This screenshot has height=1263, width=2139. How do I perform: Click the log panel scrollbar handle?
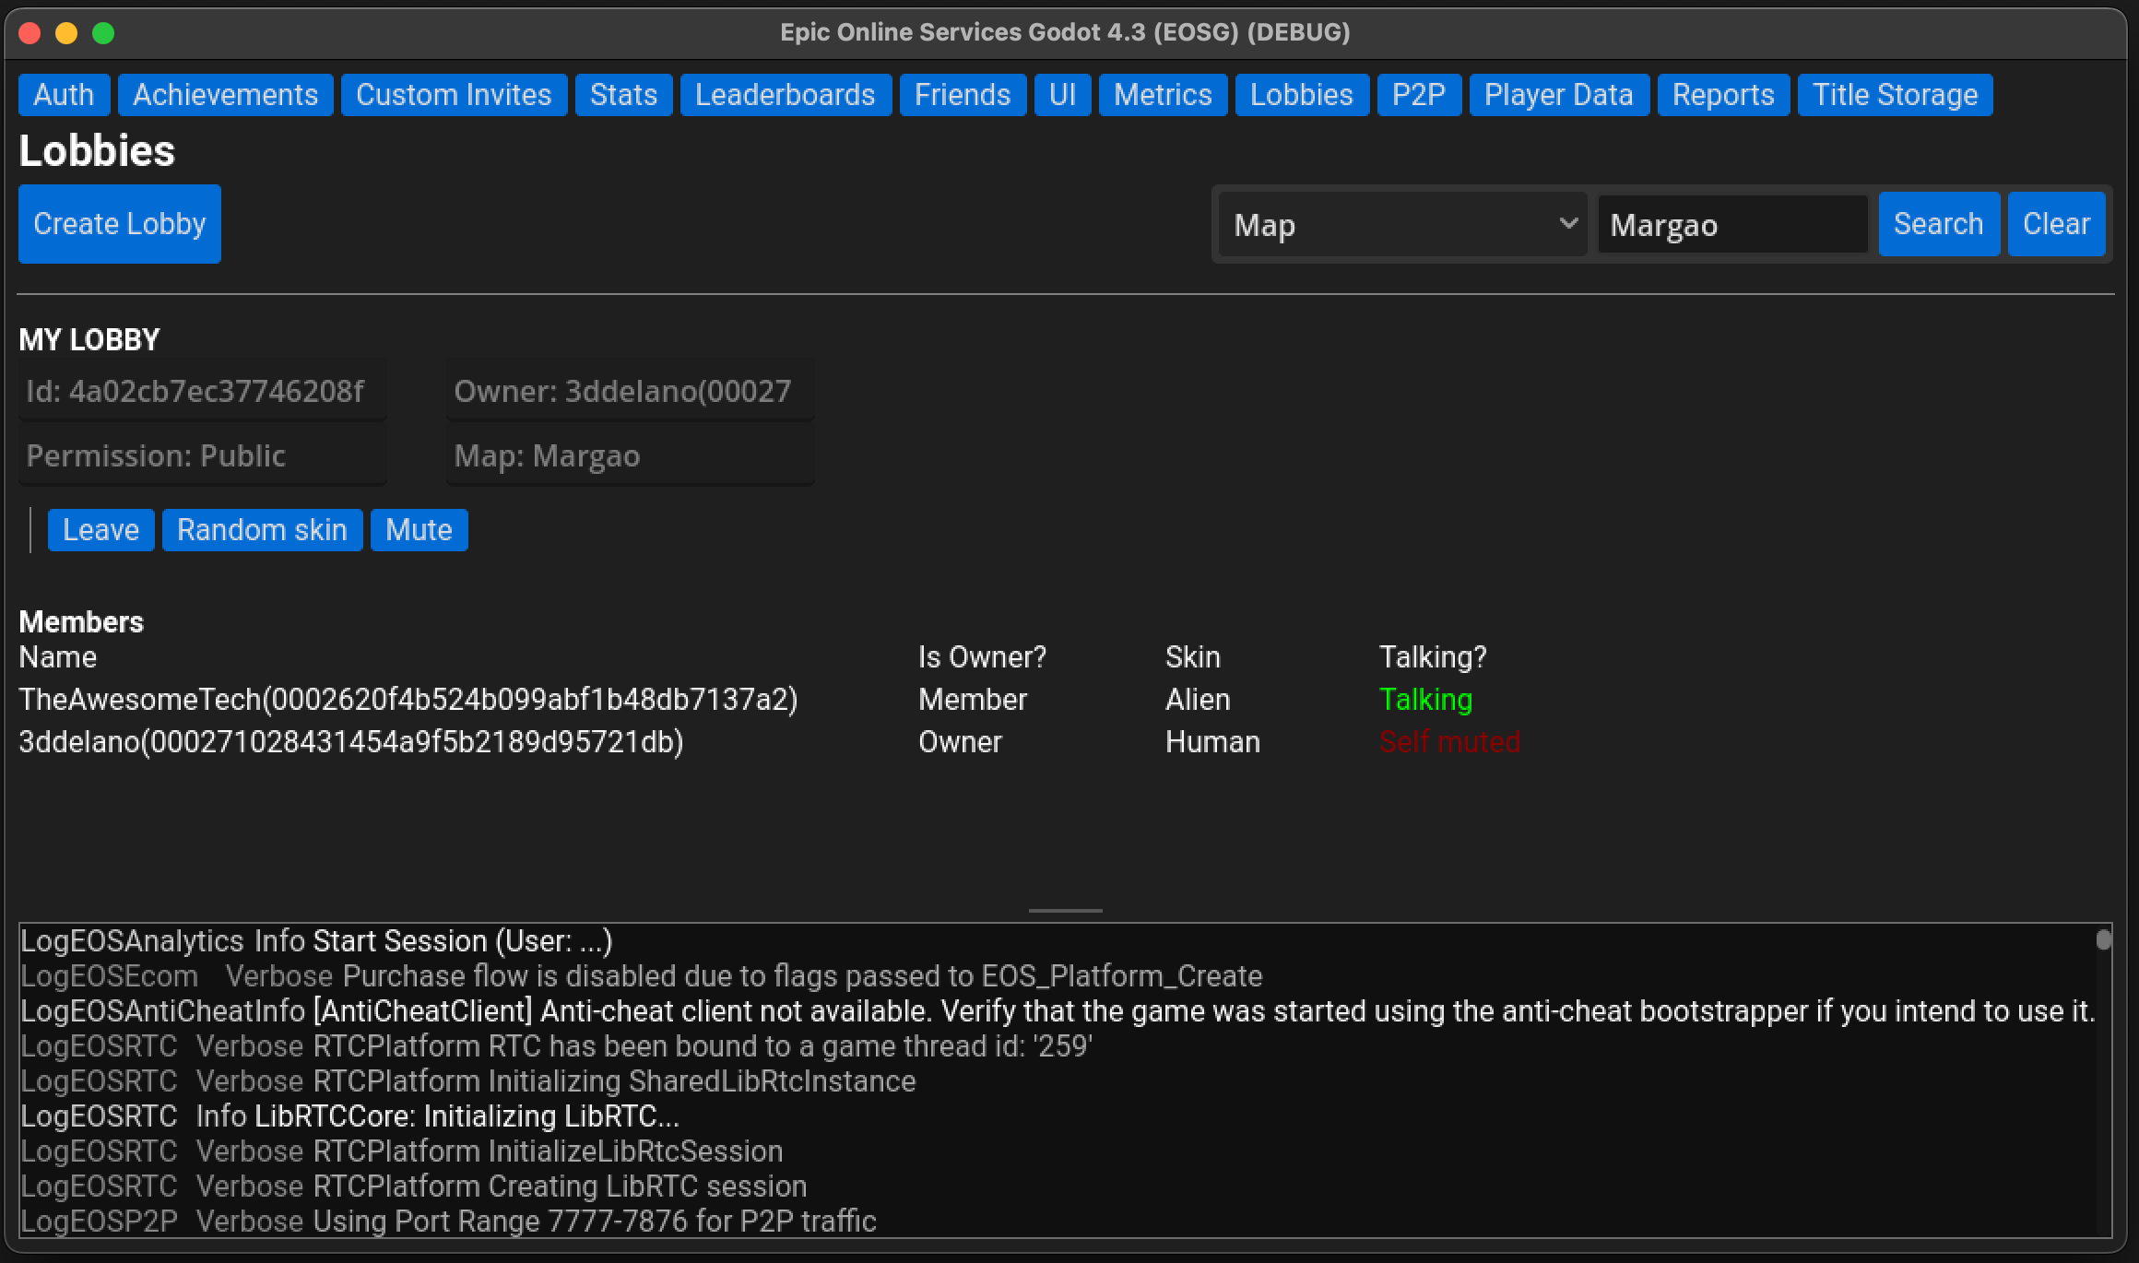tap(2103, 939)
